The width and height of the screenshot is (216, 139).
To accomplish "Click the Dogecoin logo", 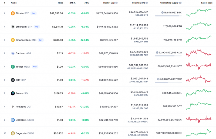I will 13,133.
